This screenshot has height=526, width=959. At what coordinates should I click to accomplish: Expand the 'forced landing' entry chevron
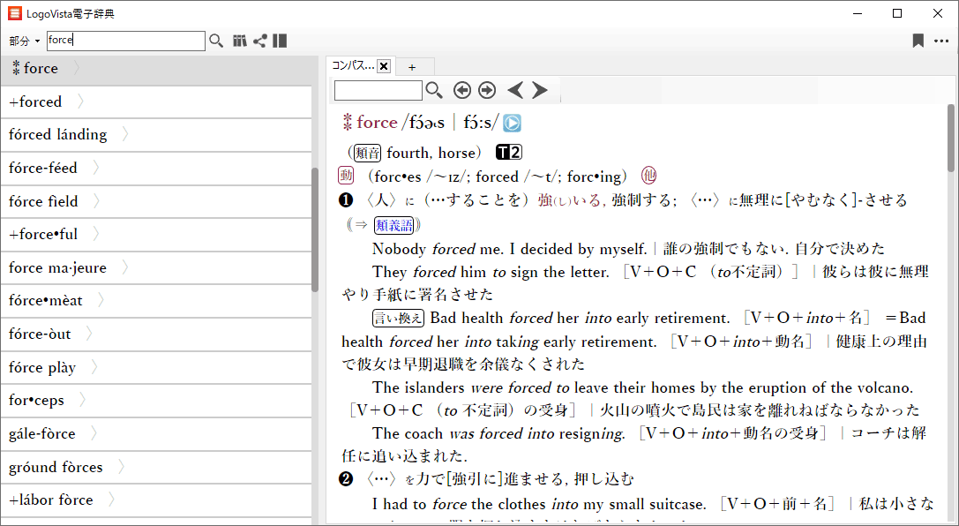coord(124,135)
